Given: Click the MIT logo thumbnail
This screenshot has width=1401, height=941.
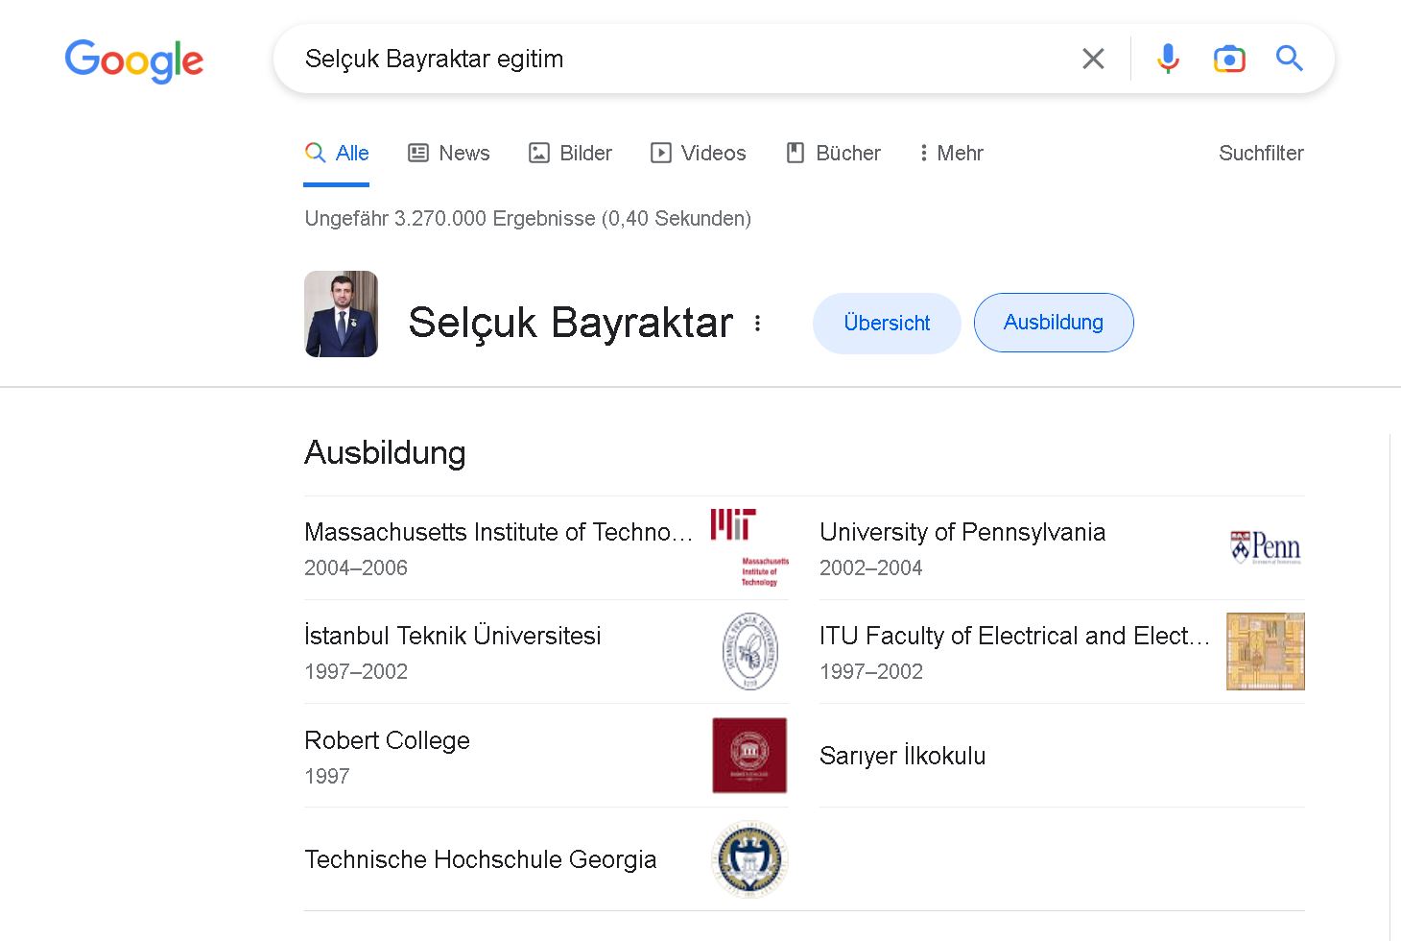Looking at the screenshot, I should coord(749,547).
